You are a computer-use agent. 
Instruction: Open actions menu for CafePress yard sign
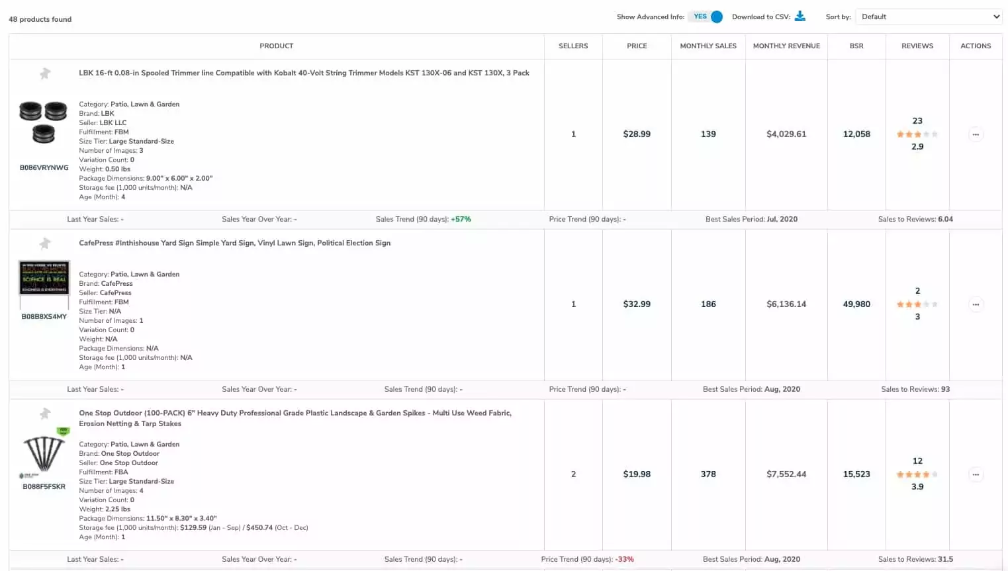tap(975, 304)
